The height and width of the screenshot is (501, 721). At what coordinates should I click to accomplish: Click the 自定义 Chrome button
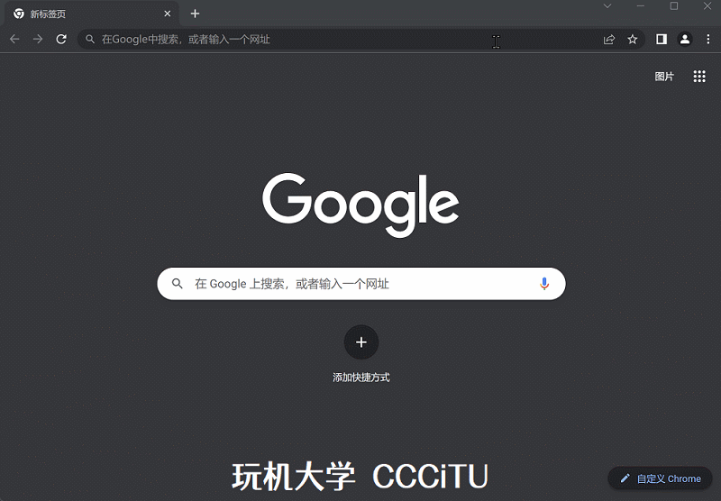point(660,478)
